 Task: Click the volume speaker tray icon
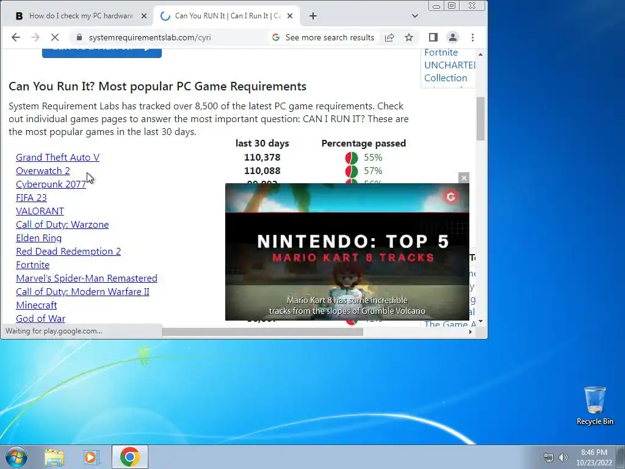pos(563,457)
